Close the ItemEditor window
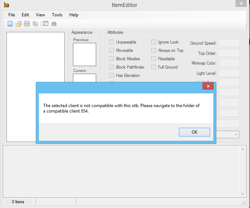This screenshot has width=250, height=208. click(x=241, y=3)
